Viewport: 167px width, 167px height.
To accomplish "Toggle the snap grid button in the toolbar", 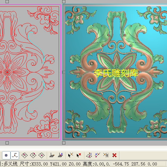I will click(x=6, y=155).
